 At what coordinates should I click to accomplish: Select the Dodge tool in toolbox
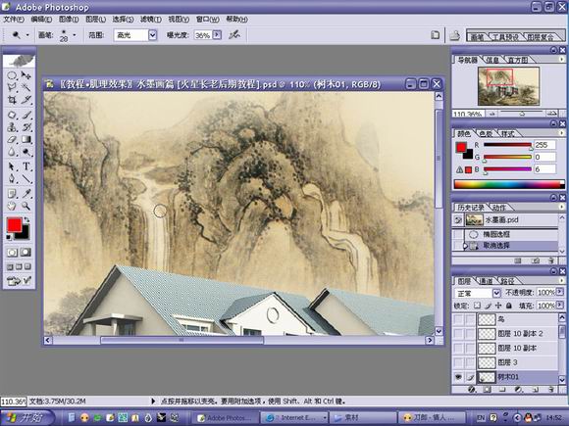(x=26, y=152)
